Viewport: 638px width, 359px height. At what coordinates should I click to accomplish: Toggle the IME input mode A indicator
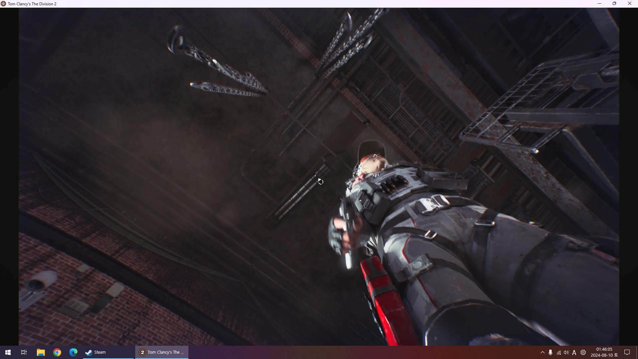coord(574,353)
